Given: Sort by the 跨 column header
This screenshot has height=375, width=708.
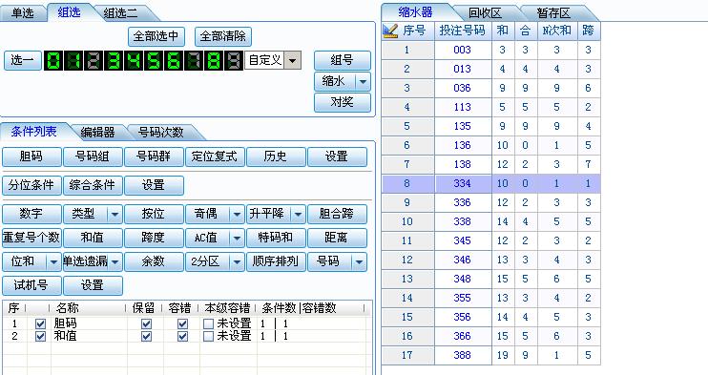Looking at the screenshot, I should tap(589, 31).
